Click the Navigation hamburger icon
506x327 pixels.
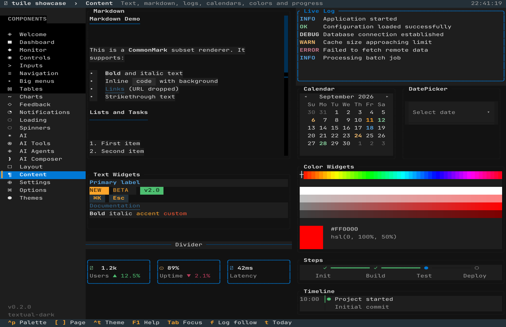tap(10, 73)
